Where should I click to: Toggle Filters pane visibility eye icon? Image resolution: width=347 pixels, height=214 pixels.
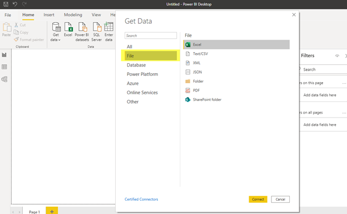pyautogui.click(x=337, y=55)
